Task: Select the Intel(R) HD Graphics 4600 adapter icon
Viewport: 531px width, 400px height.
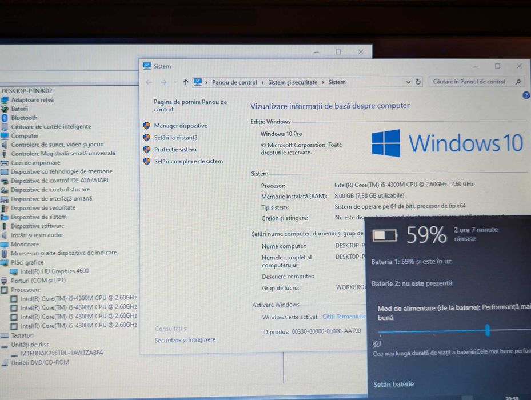Action: pyautogui.click(x=14, y=271)
